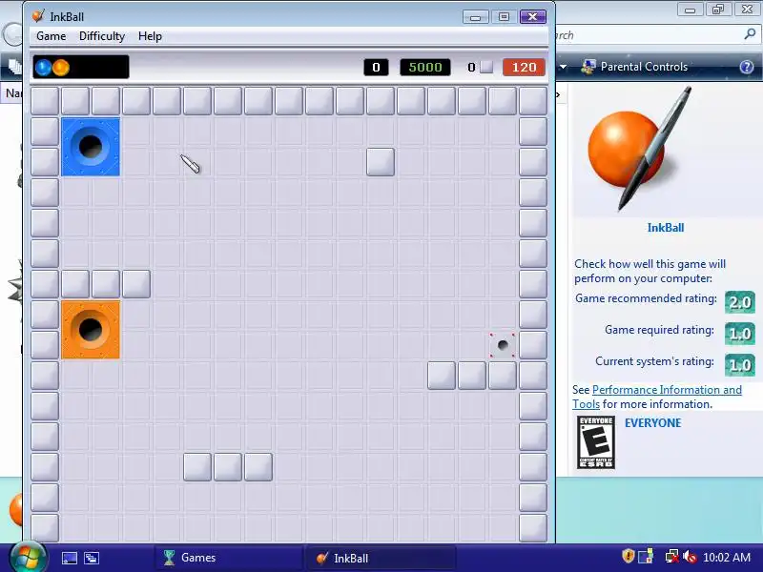The image size is (763, 572).
Task: Click the 10:02 AM taskbar clock
Action: coord(727,557)
